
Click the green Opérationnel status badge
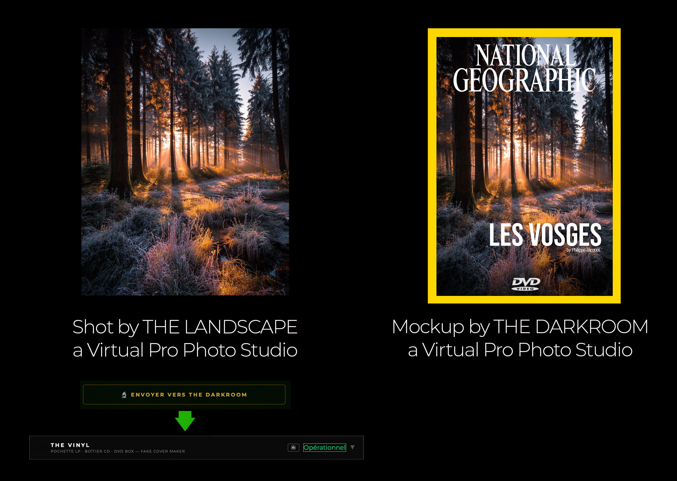[324, 447]
